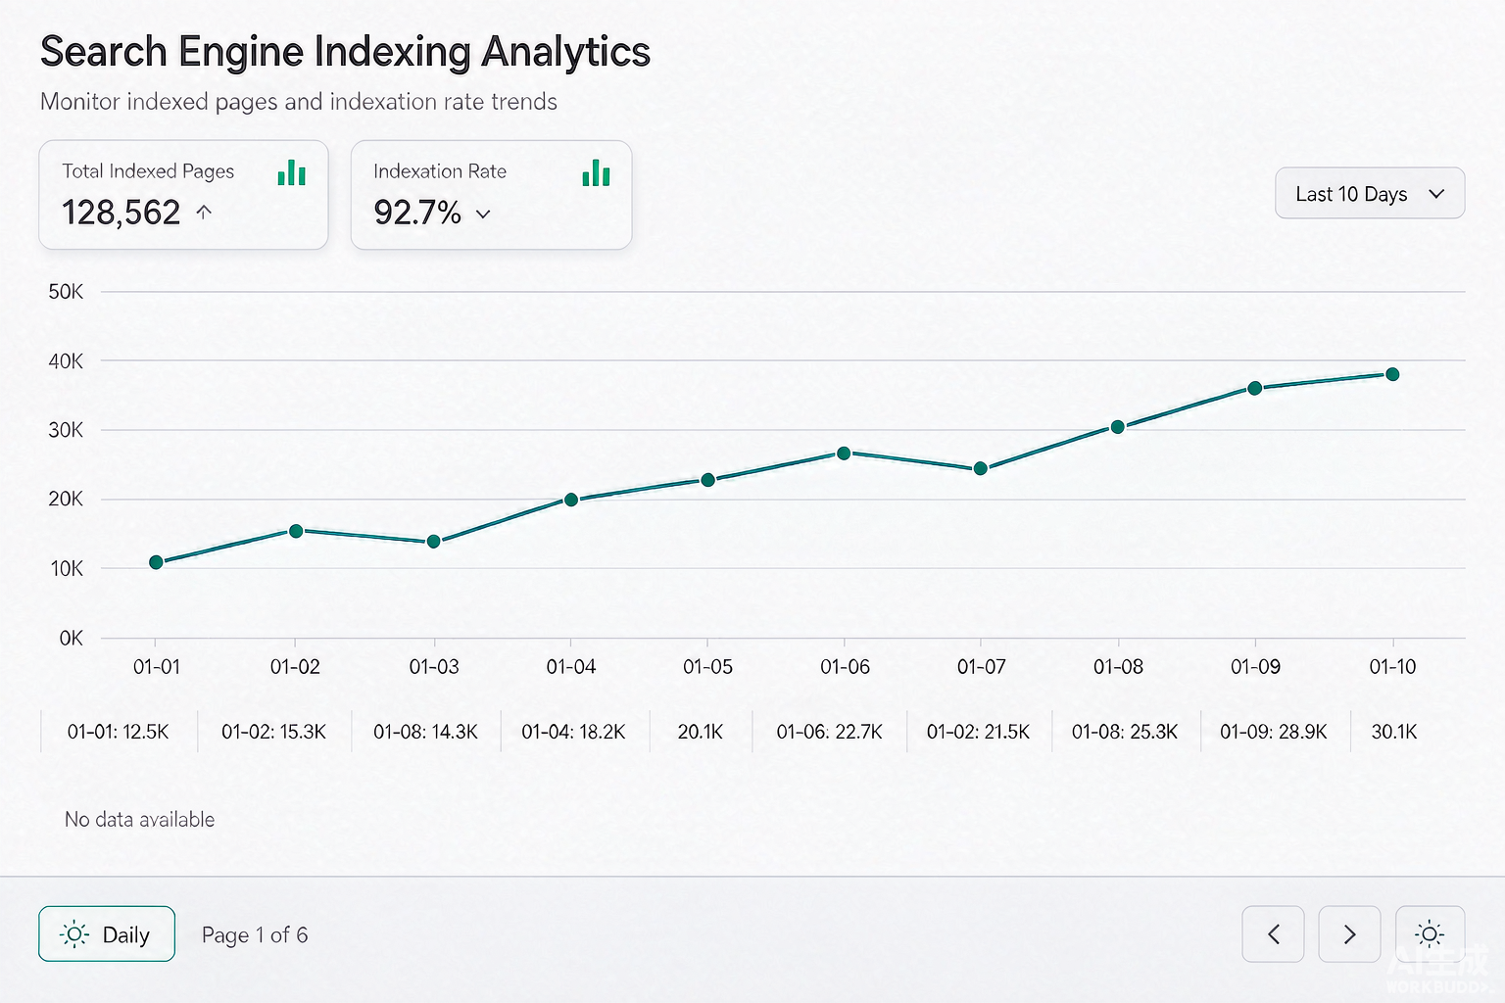Click the chevron arrow in Last 10 Days selector
This screenshot has width=1505, height=1003.
tap(1436, 194)
